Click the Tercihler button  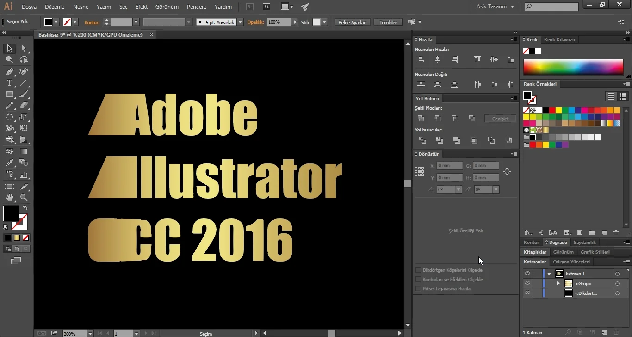(x=388, y=22)
